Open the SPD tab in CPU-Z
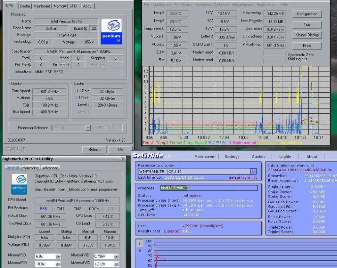Viewport: 337px width, 268px height. pyautogui.click(x=73, y=6)
